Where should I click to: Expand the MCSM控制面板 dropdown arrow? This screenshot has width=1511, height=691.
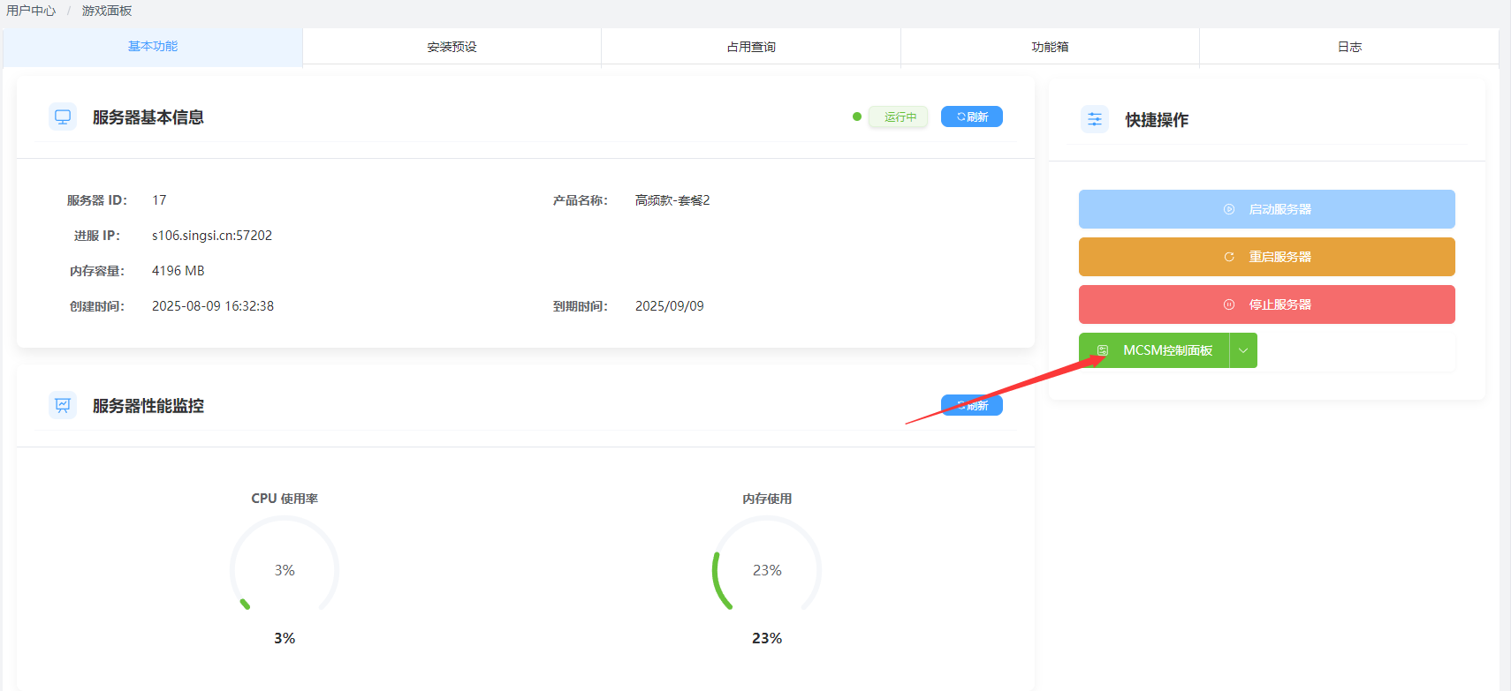pyautogui.click(x=1243, y=350)
